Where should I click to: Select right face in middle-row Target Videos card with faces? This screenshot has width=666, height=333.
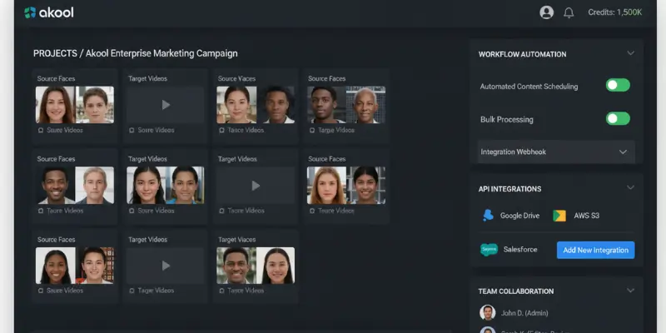click(x=185, y=185)
